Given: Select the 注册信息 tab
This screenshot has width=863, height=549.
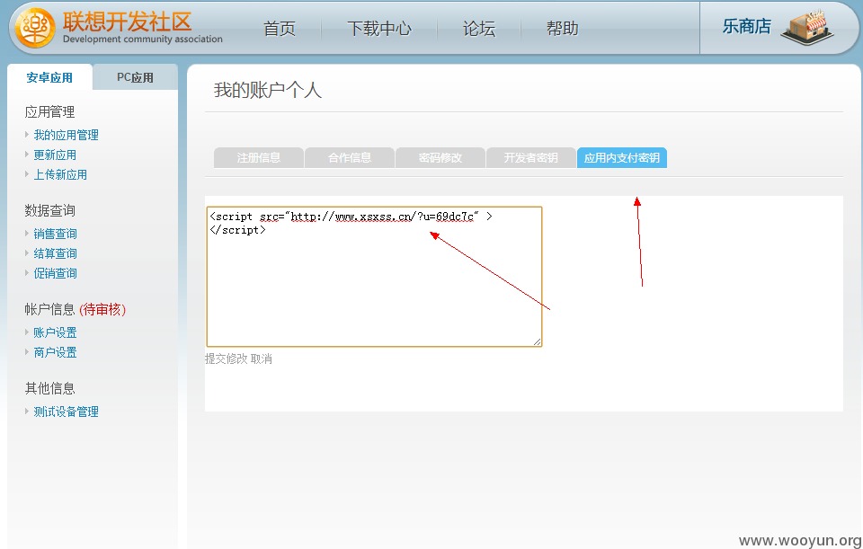Looking at the screenshot, I should (259, 158).
